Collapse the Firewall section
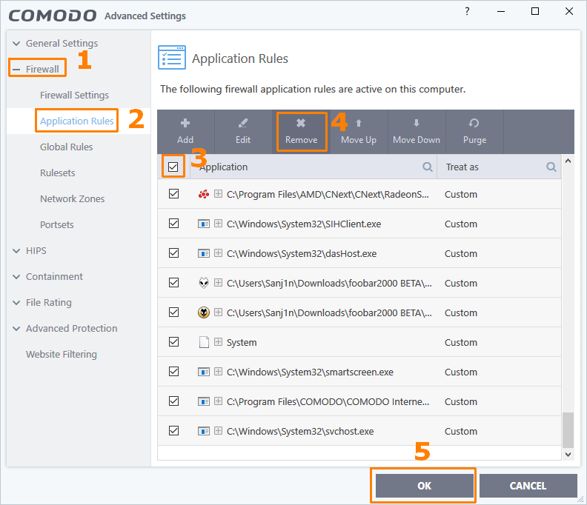This screenshot has height=505, width=587. point(16,69)
